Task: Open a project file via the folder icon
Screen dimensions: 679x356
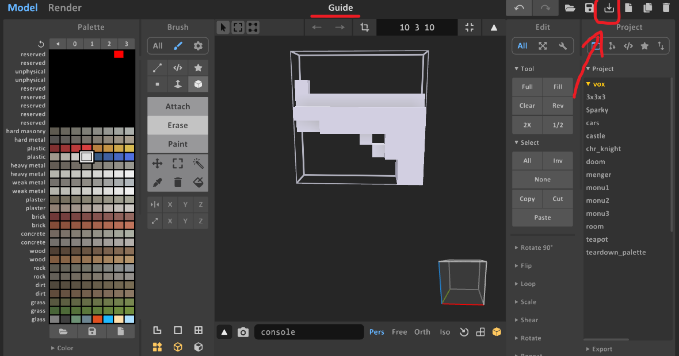Action: [570, 8]
